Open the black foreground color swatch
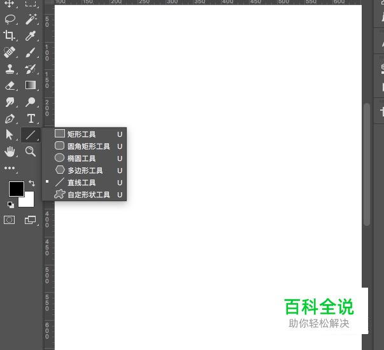The image size is (384, 350). click(x=17, y=189)
